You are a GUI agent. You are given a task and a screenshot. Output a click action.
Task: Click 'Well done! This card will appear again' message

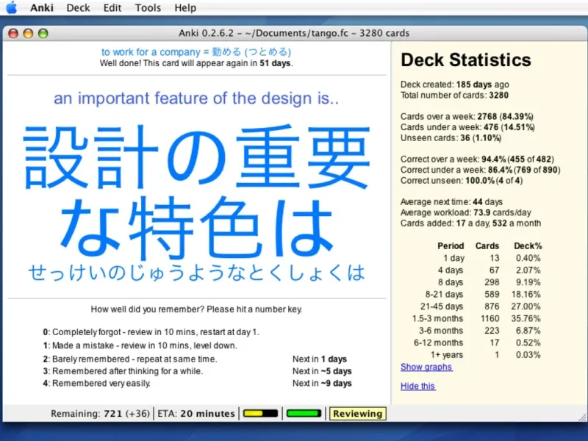(x=196, y=63)
